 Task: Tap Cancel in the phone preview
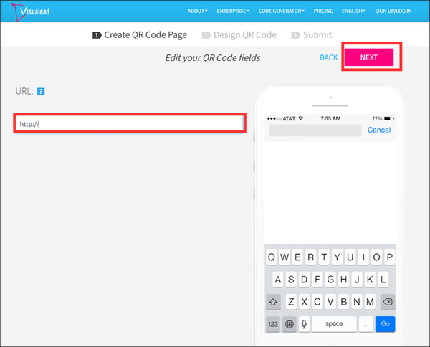(x=378, y=130)
